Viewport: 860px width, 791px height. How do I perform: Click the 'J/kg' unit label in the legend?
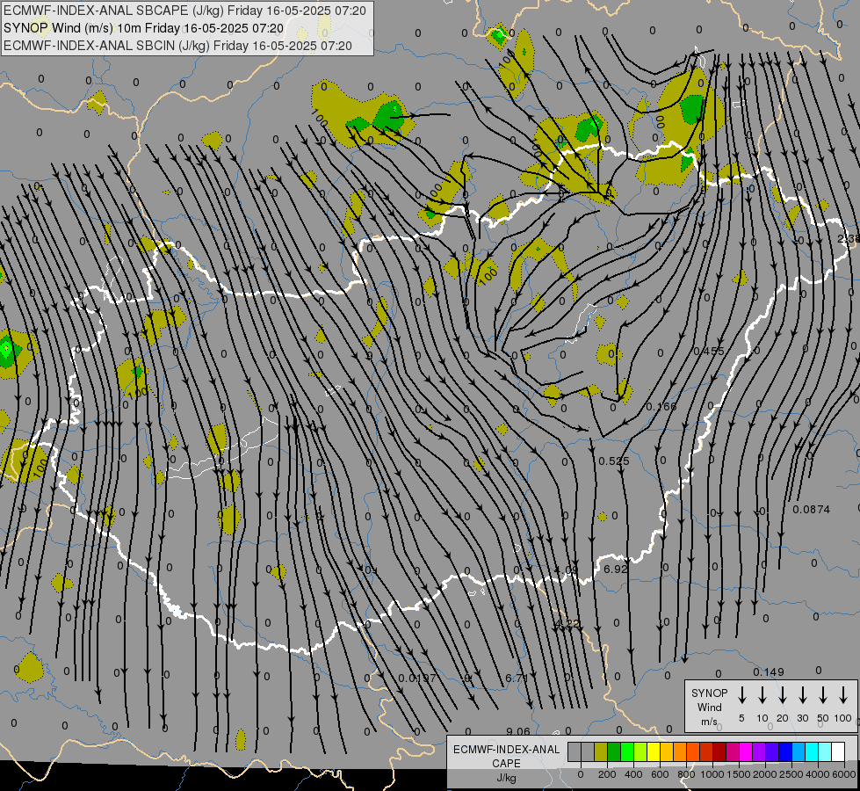[x=506, y=778]
